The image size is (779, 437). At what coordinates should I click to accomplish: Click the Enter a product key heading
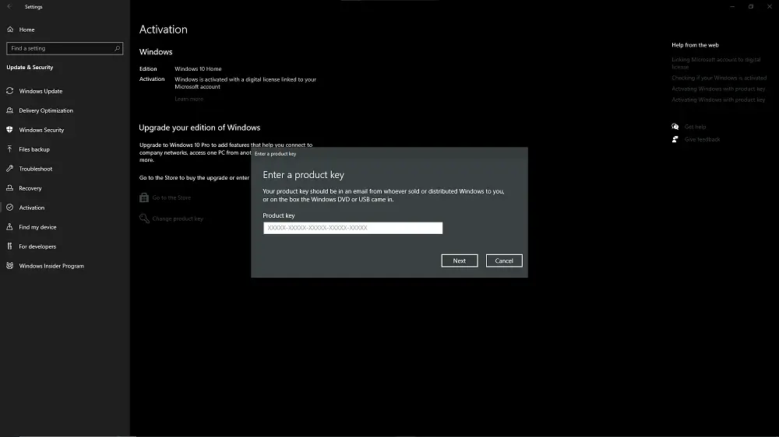coord(303,175)
